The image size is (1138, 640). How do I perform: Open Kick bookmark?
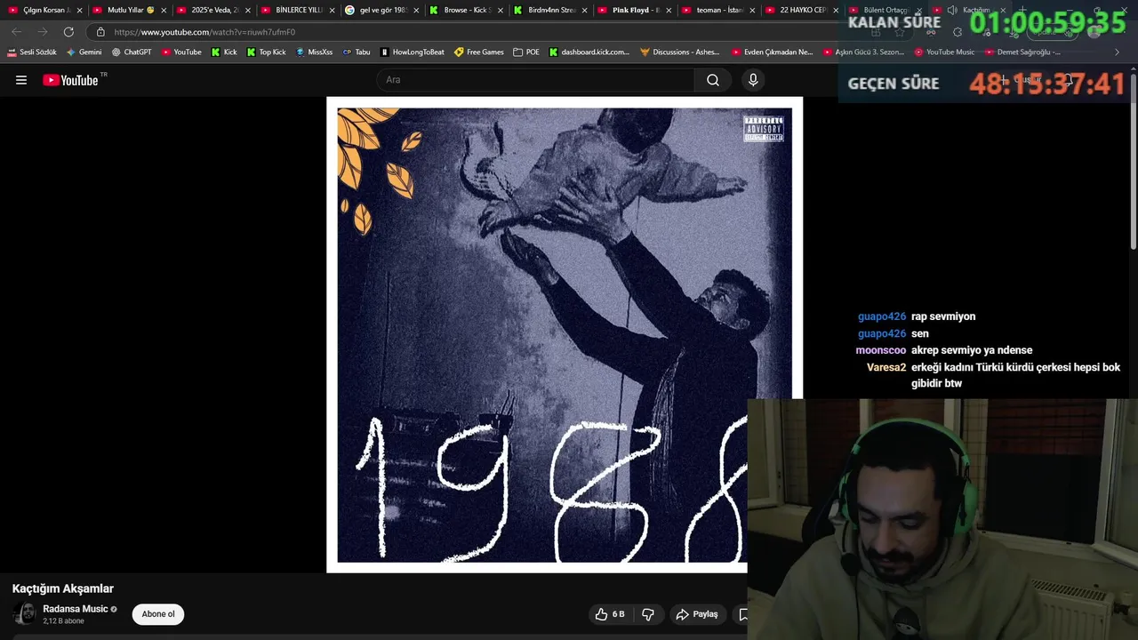click(x=224, y=52)
